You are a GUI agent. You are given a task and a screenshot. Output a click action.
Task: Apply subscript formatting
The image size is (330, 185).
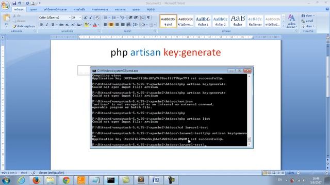[x=67, y=25]
